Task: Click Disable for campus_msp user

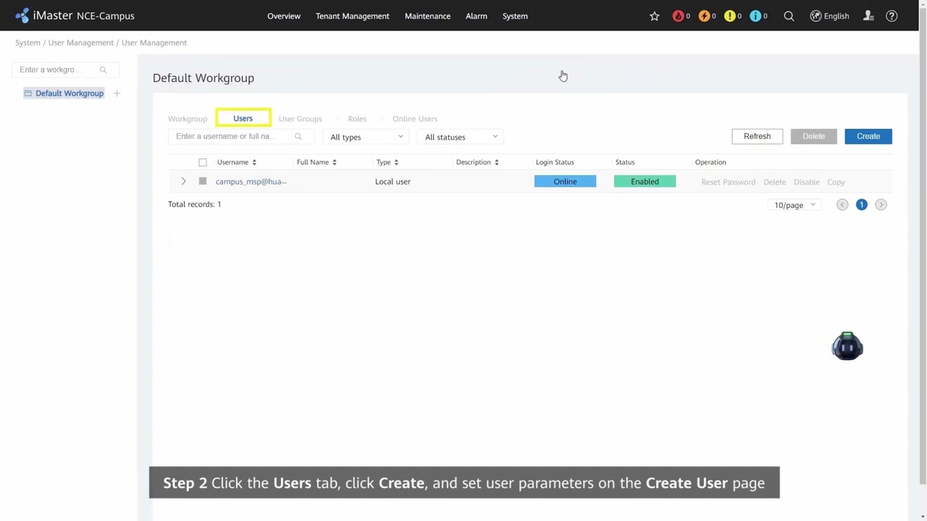Action: tap(806, 182)
